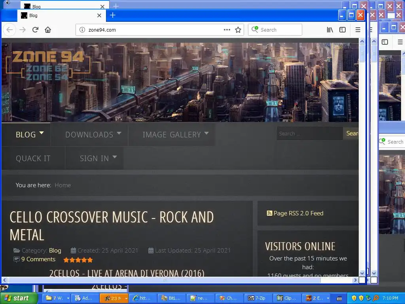Switch to the 7-Zip taskbar item
Viewport: 405px width, 304px height.
[x=259, y=298]
